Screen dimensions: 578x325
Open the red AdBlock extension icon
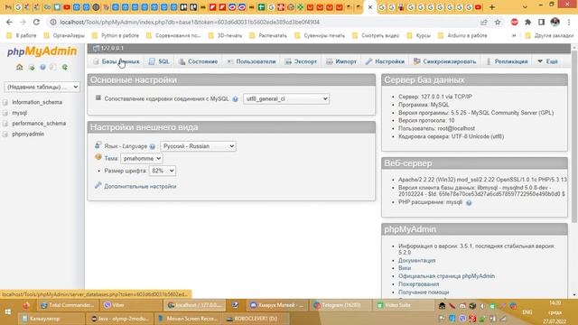coord(515,22)
